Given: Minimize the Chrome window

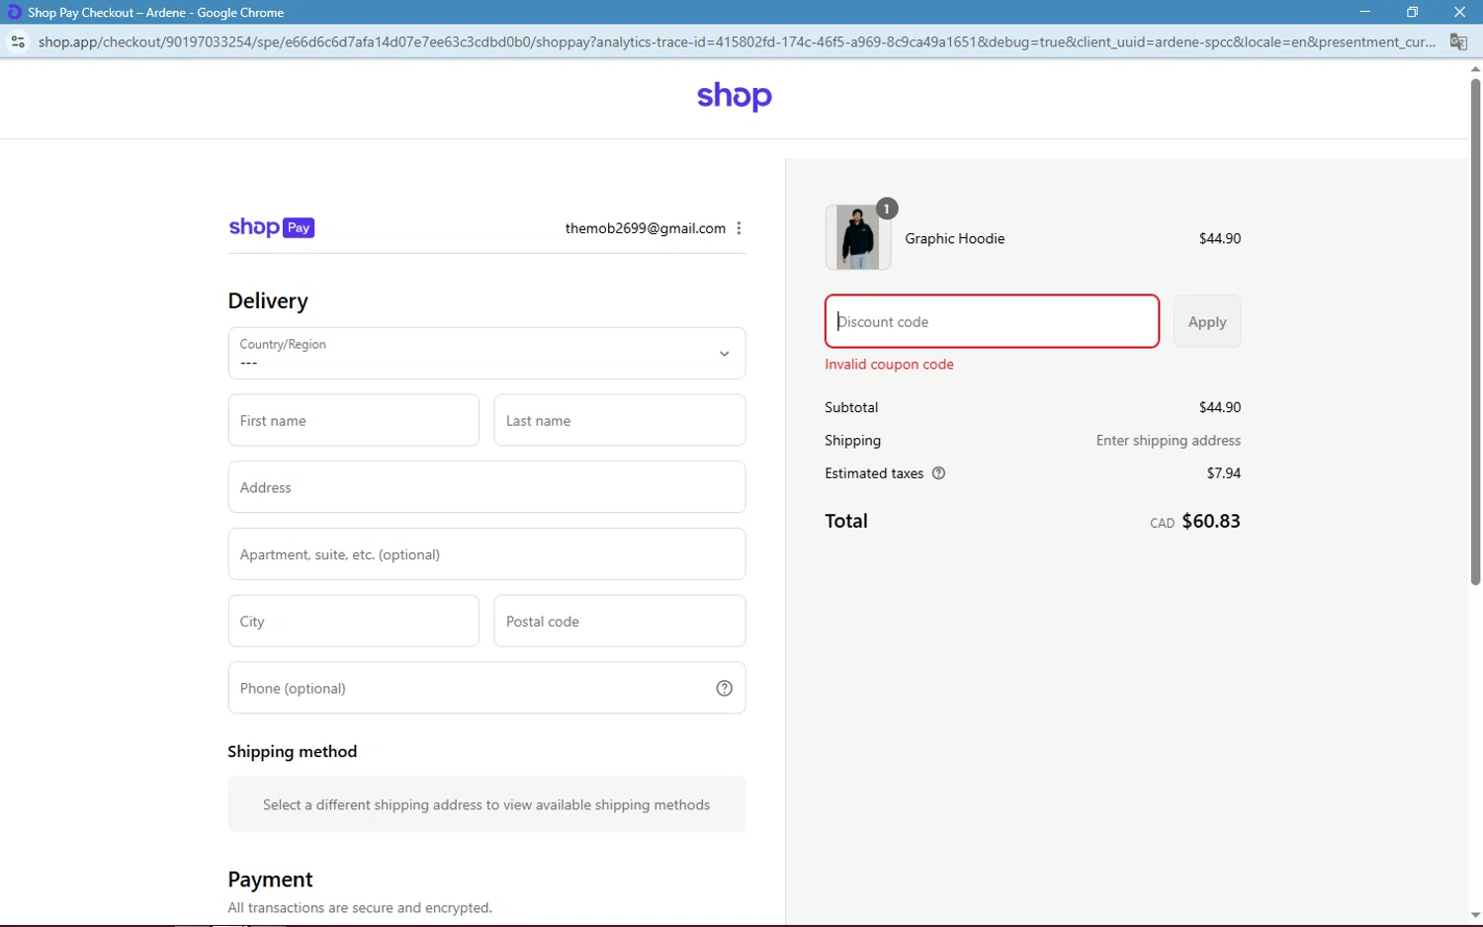Looking at the screenshot, I should [1365, 12].
